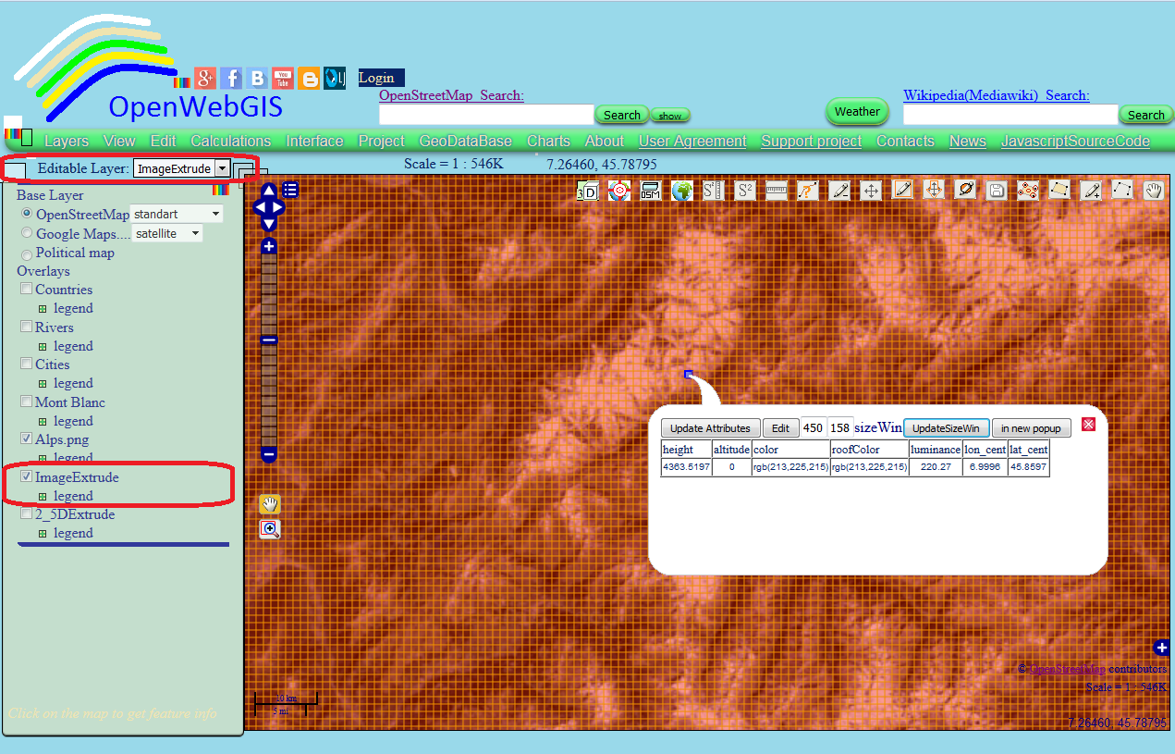Open the Calculations menu
Image resolution: width=1175 pixels, height=754 pixels.
click(x=231, y=141)
